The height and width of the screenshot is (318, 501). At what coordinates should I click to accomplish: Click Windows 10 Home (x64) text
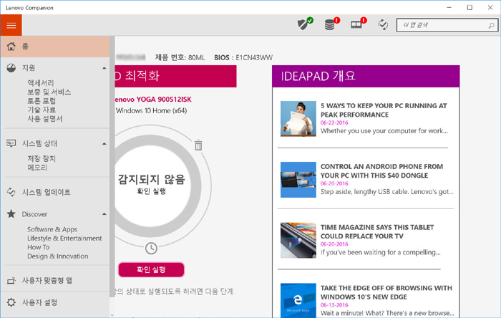pyautogui.click(x=151, y=110)
